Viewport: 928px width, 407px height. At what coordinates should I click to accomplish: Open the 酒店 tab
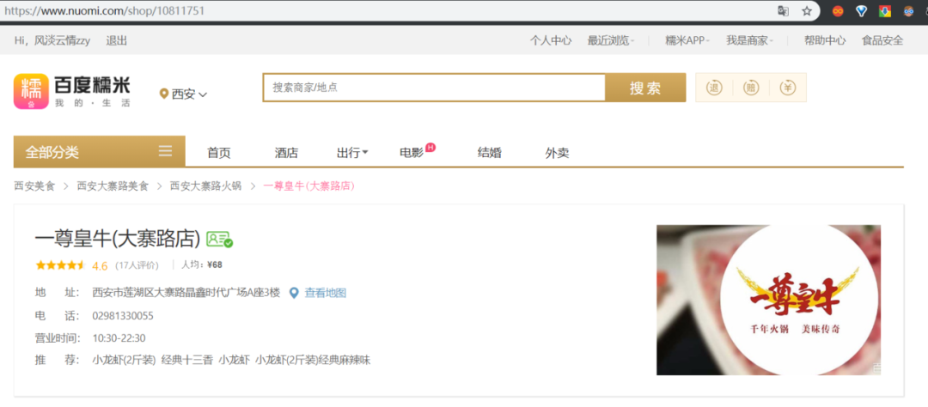pos(286,153)
